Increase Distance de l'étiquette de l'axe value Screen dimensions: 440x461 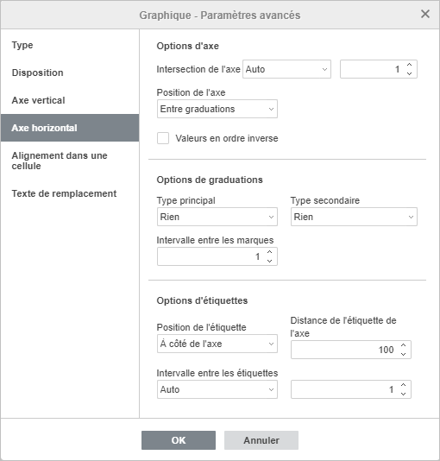point(403,345)
